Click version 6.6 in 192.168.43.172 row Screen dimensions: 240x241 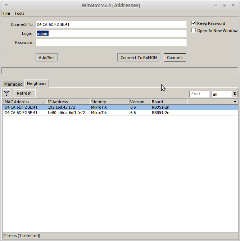(133, 107)
